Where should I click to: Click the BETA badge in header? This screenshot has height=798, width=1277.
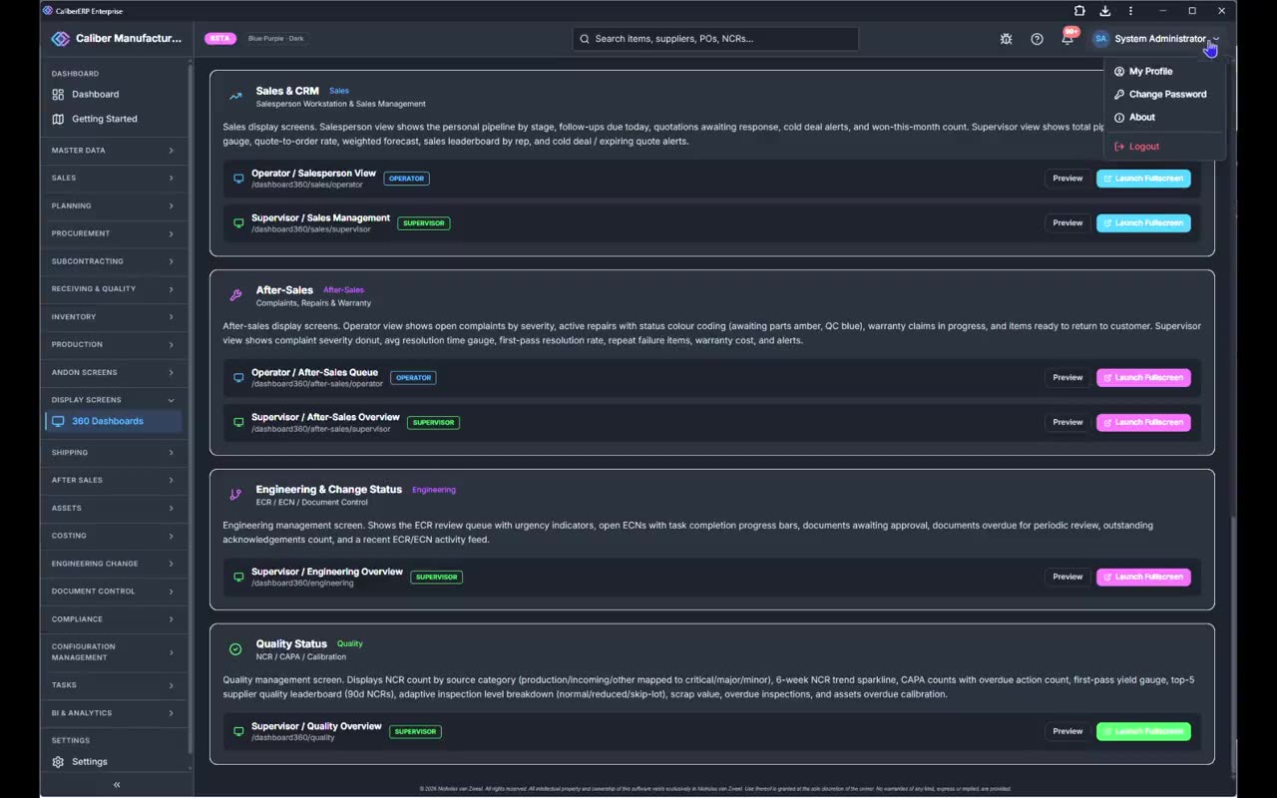coord(219,39)
